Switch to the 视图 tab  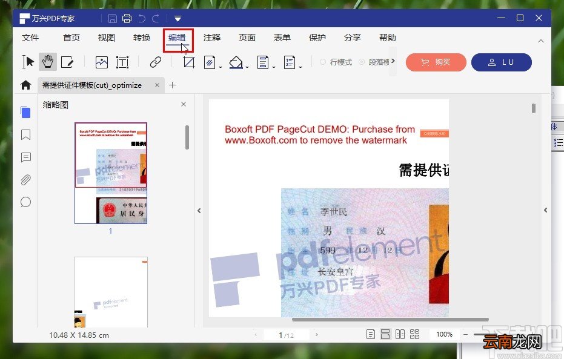click(x=107, y=38)
